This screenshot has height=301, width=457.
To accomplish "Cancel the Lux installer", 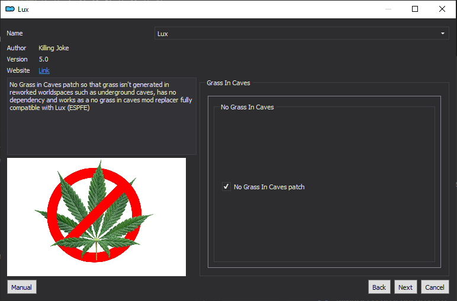I will point(435,287).
